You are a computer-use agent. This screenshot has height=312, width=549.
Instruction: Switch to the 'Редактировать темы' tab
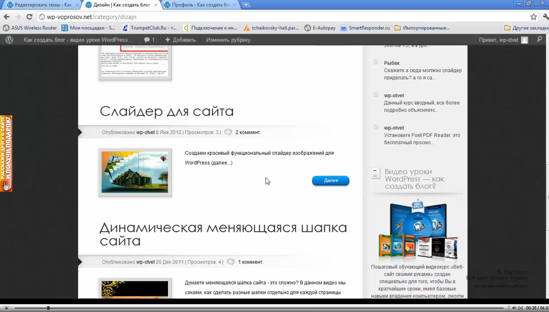pos(41,5)
